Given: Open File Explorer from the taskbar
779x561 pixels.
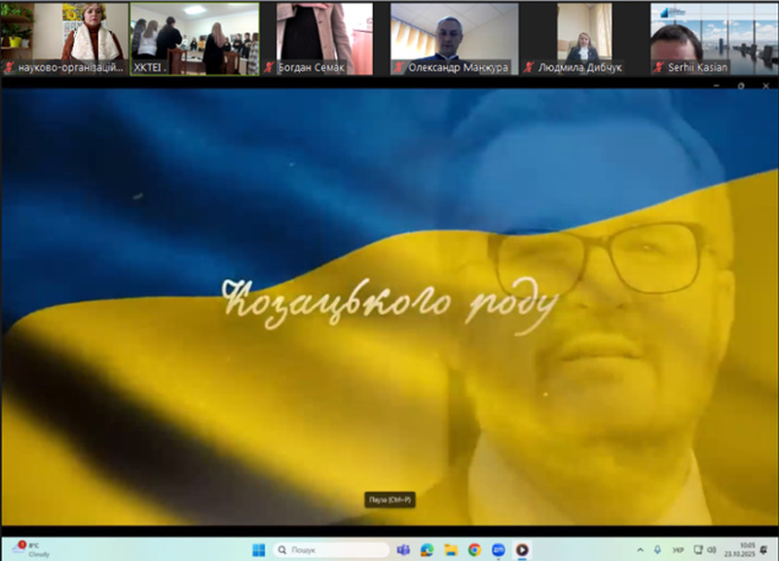Looking at the screenshot, I should [451, 549].
